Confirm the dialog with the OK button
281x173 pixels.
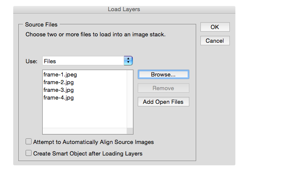[215, 27]
